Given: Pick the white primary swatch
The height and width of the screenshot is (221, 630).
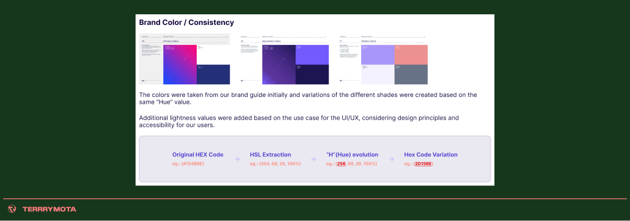Looking at the screenshot, I should click(213, 55).
